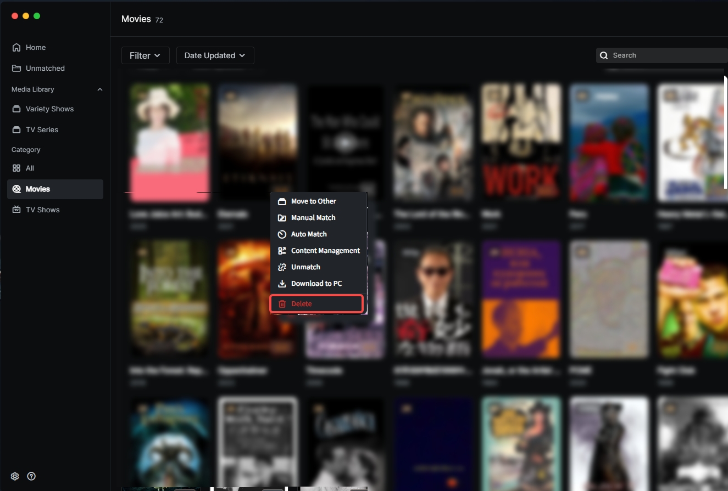
Task: Choose Move to Other in context menu
Action: click(313, 201)
